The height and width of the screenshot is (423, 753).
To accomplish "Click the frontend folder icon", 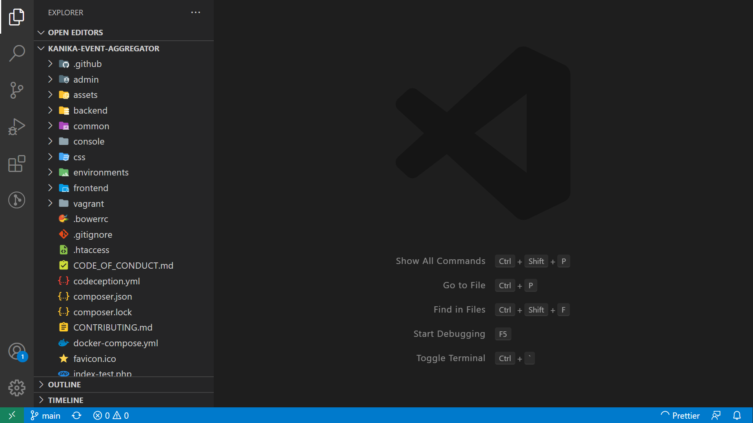I will click(x=64, y=188).
